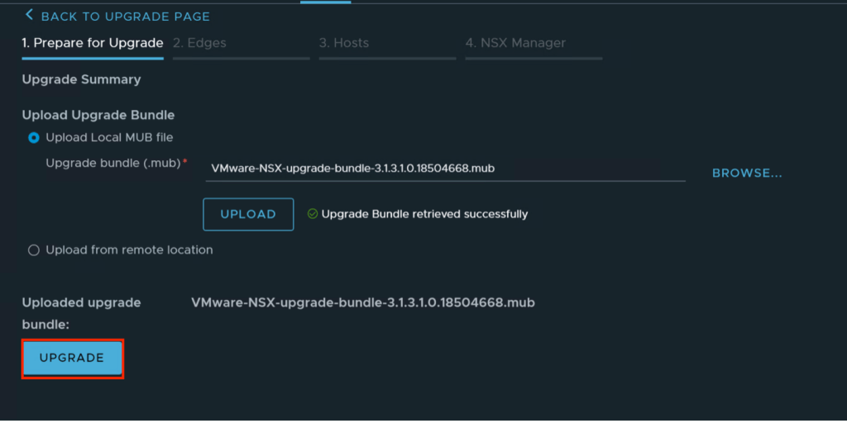This screenshot has width=847, height=423.
Task: Open the Edges step tab
Action: [x=199, y=43]
